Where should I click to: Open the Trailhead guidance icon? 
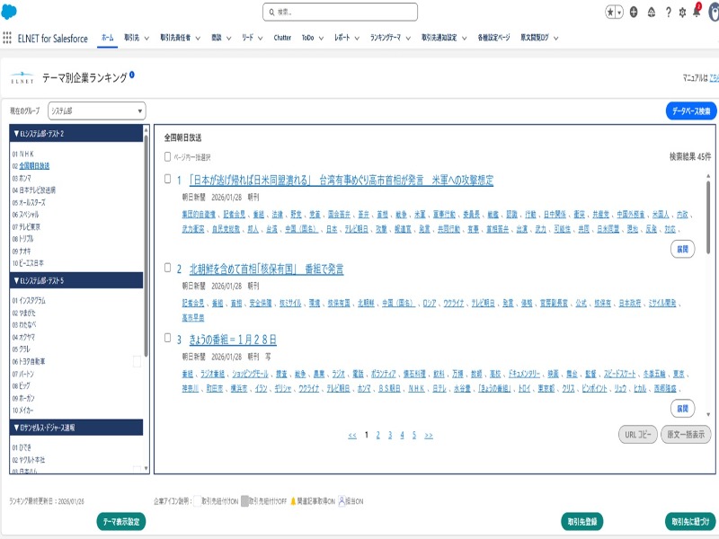(x=651, y=13)
